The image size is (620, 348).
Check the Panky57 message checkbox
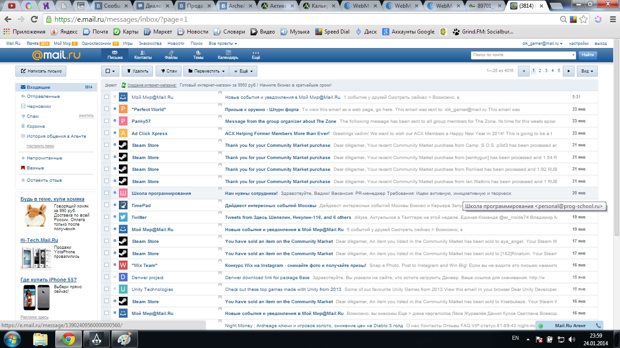pyautogui.click(x=107, y=121)
